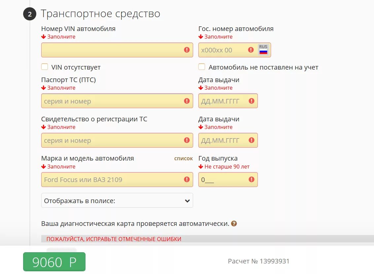Click error icon in Паспорт ТС field
The height and width of the screenshot is (274, 374).
coord(187,101)
